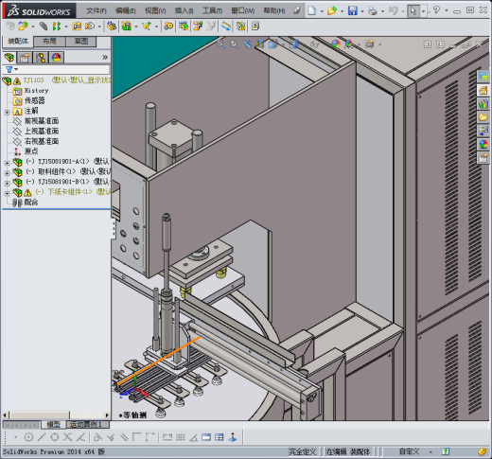Expand the 下纸卡组件<1> node
This screenshot has height=459, width=492.
pyautogui.click(x=7, y=193)
